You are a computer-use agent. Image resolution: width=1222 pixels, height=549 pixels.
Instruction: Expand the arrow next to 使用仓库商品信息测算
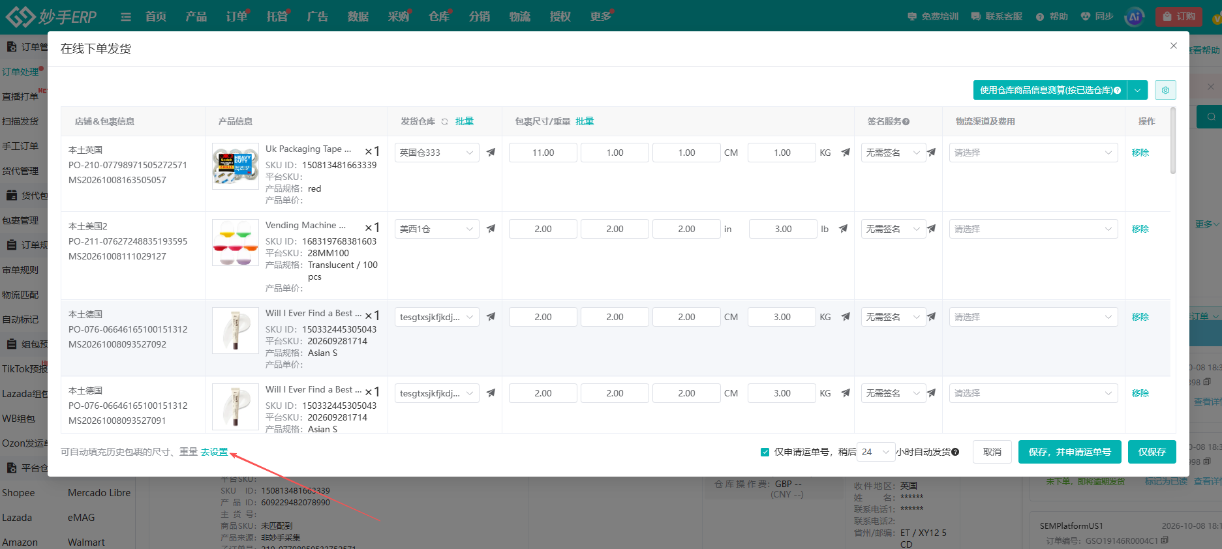point(1137,90)
